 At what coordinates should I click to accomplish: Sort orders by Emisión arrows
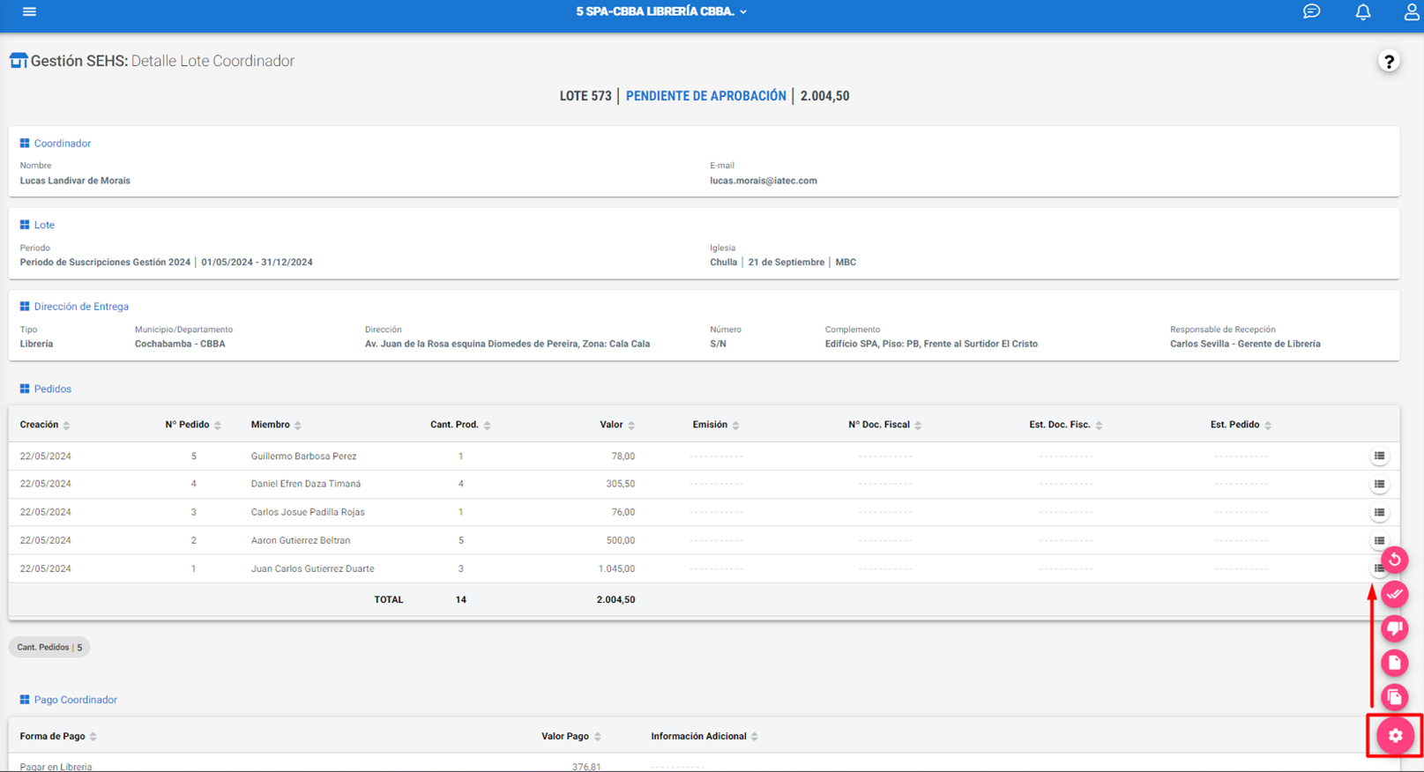click(736, 426)
